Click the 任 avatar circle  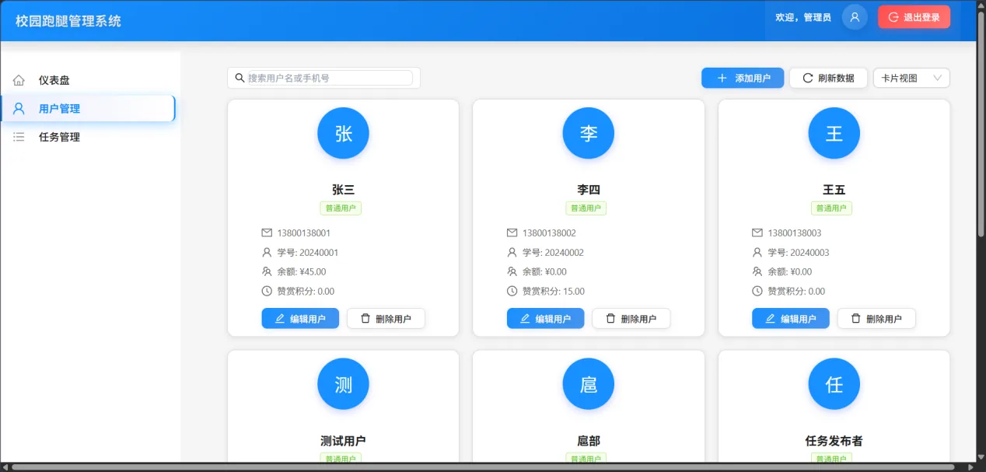click(834, 384)
